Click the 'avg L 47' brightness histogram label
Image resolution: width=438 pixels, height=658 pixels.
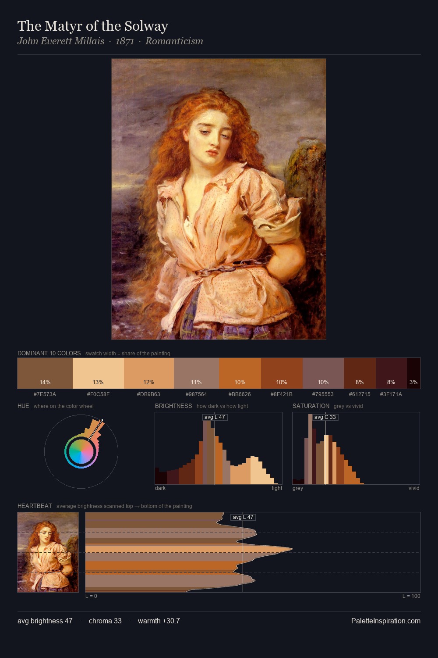coord(215,417)
